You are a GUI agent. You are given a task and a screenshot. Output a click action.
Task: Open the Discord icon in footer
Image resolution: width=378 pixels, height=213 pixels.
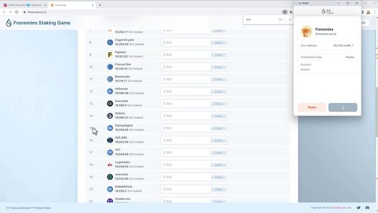click(x=367, y=208)
